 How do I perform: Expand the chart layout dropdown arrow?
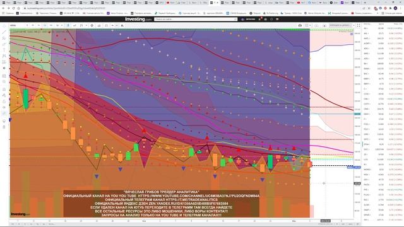pos(310,25)
